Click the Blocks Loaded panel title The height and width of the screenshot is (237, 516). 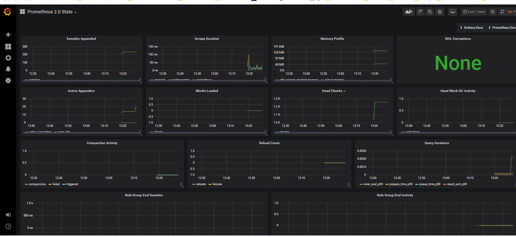207,91
